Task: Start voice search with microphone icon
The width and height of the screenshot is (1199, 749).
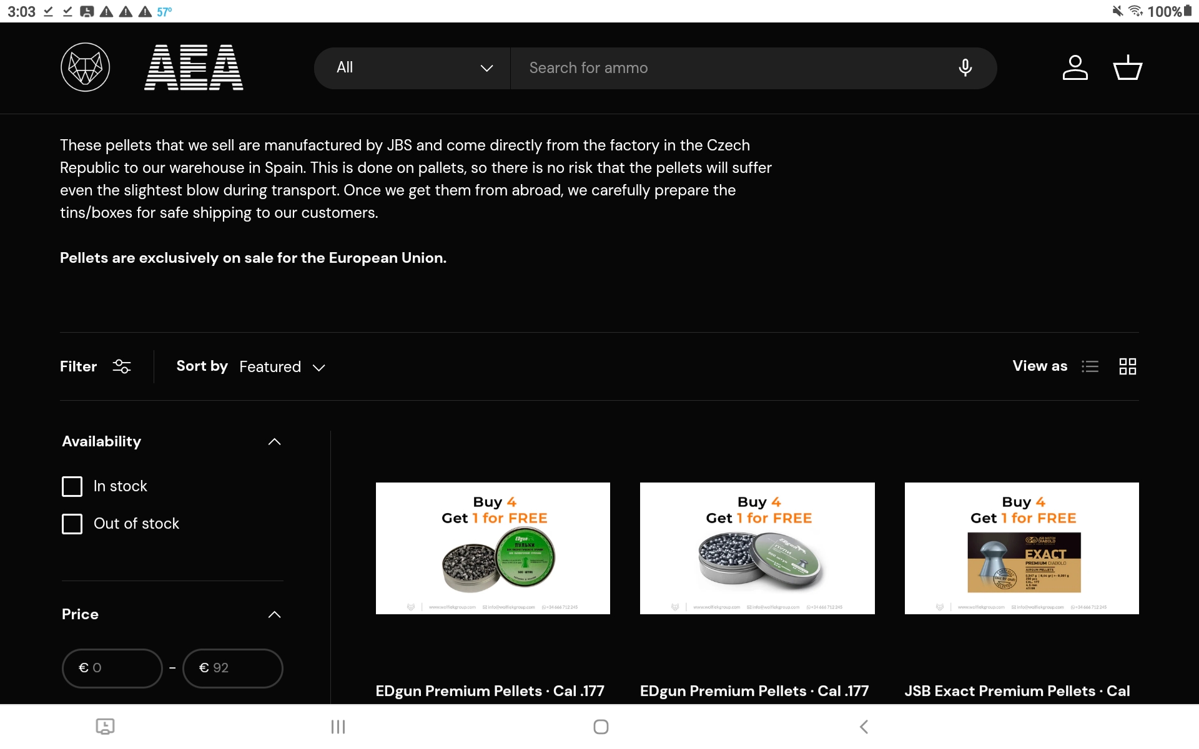Action: coord(965,67)
